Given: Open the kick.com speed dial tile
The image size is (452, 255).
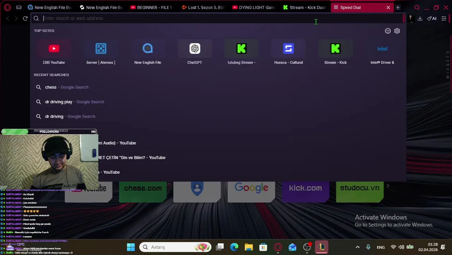Looking at the screenshot, I should coord(306,192).
